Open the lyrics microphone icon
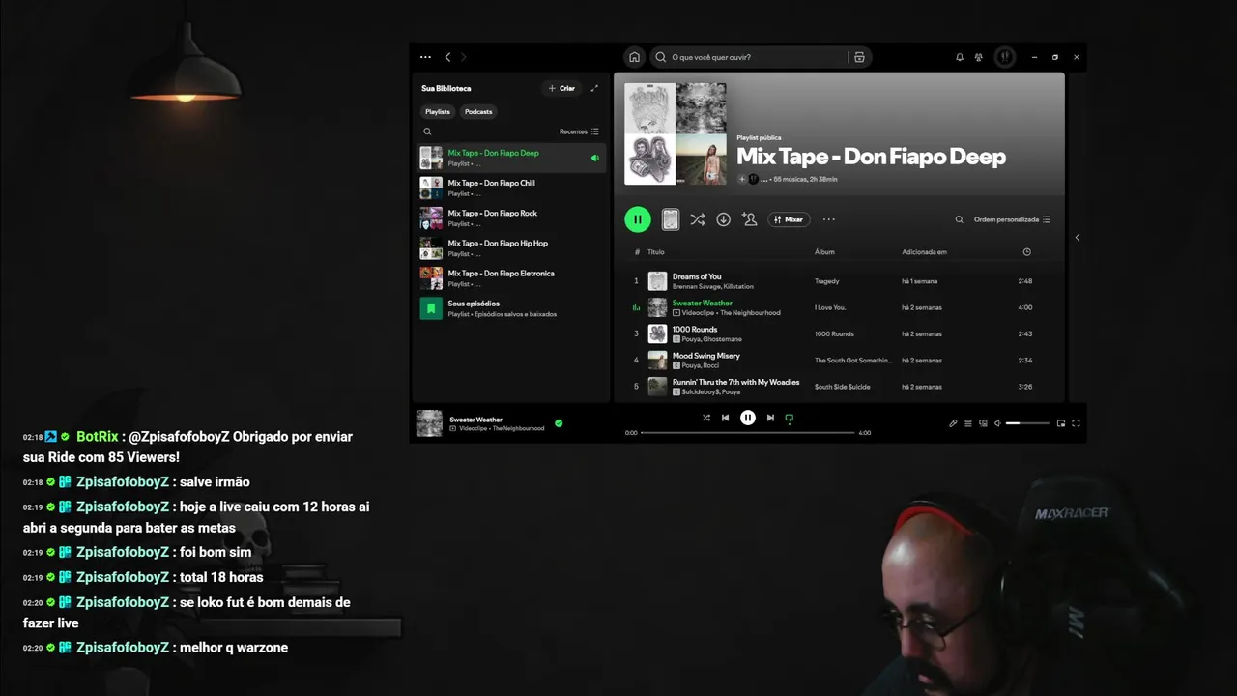The image size is (1237, 696). 953,423
